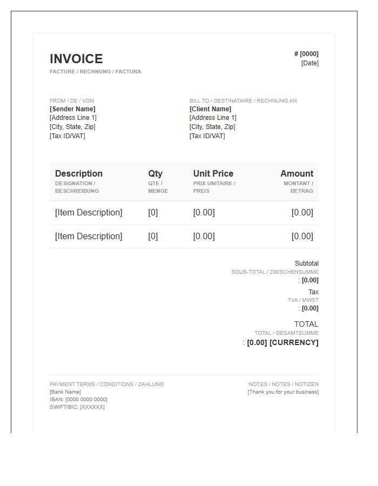Click the 'FROM / DE / VON' label
378x486 pixels.
tap(72, 101)
